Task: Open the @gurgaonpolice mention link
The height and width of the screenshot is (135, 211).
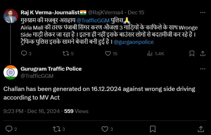Action: (134, 42)
